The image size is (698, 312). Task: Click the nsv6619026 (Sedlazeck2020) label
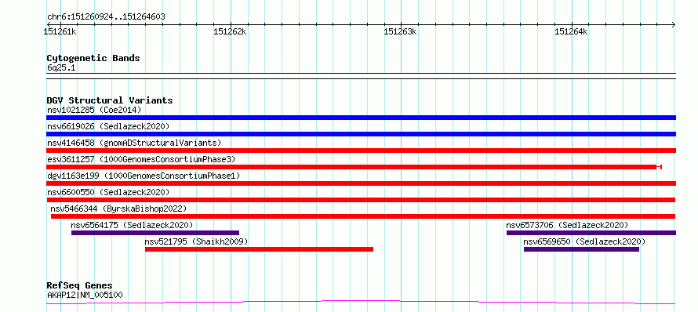(x=108, y=126)
